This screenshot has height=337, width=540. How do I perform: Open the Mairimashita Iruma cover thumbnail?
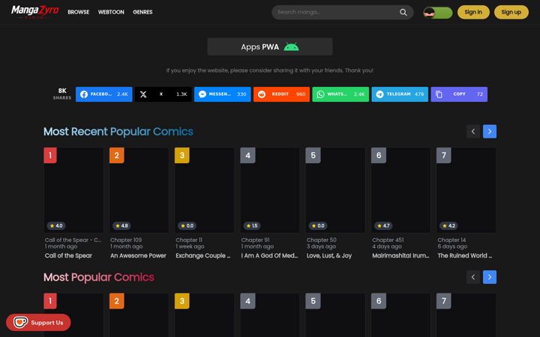pyautogui.click(x=400, y=190)
